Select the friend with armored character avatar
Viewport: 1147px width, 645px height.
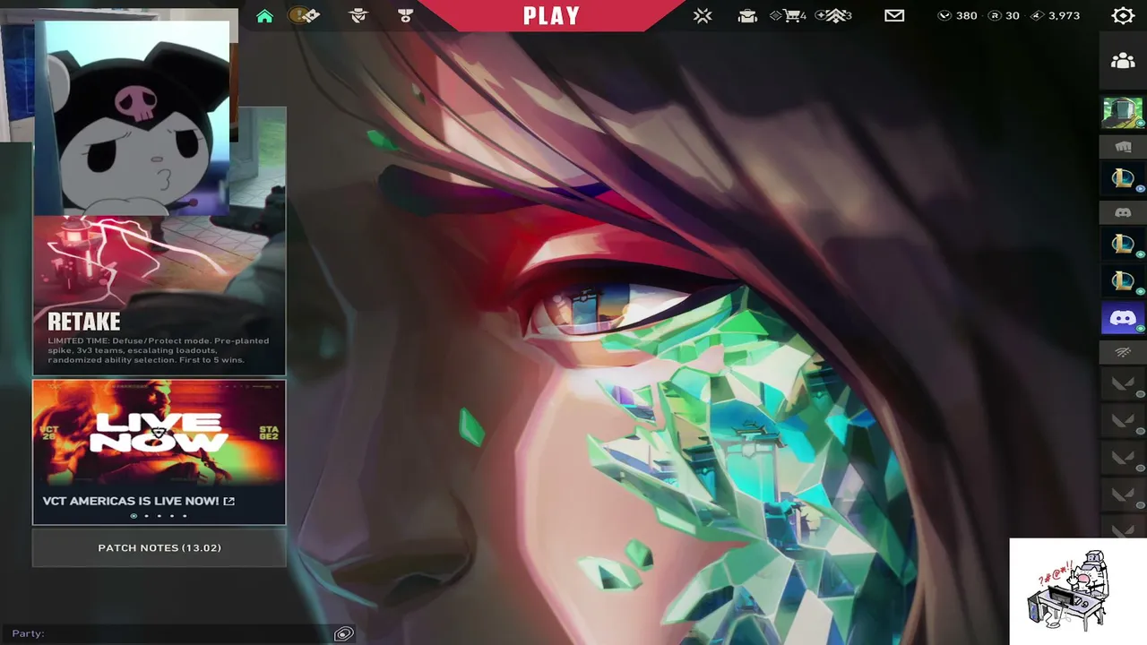pyautogui.click(x=1123, y=112)
